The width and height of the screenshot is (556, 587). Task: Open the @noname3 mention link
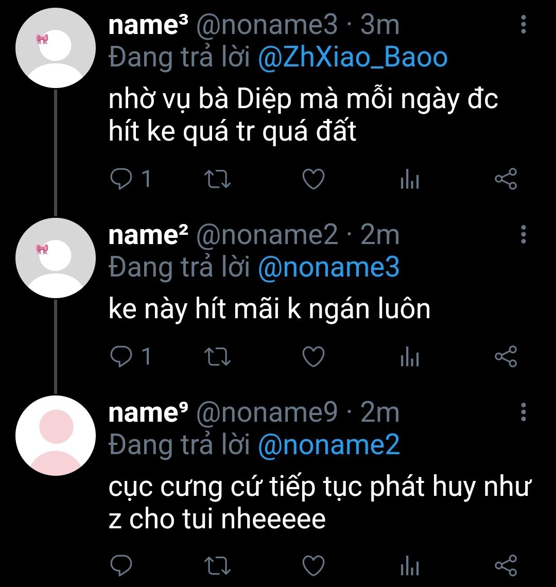[x=328, y=267]
